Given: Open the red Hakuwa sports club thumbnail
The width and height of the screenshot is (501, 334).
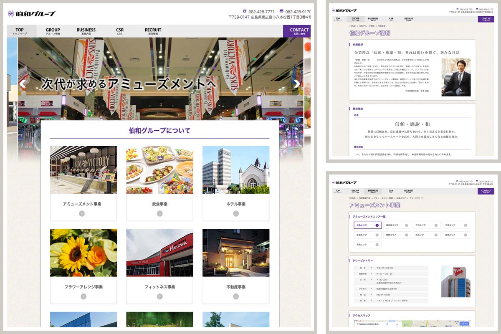Looking at the screenshot, I should pyautogui.click(x=159, y=253).
